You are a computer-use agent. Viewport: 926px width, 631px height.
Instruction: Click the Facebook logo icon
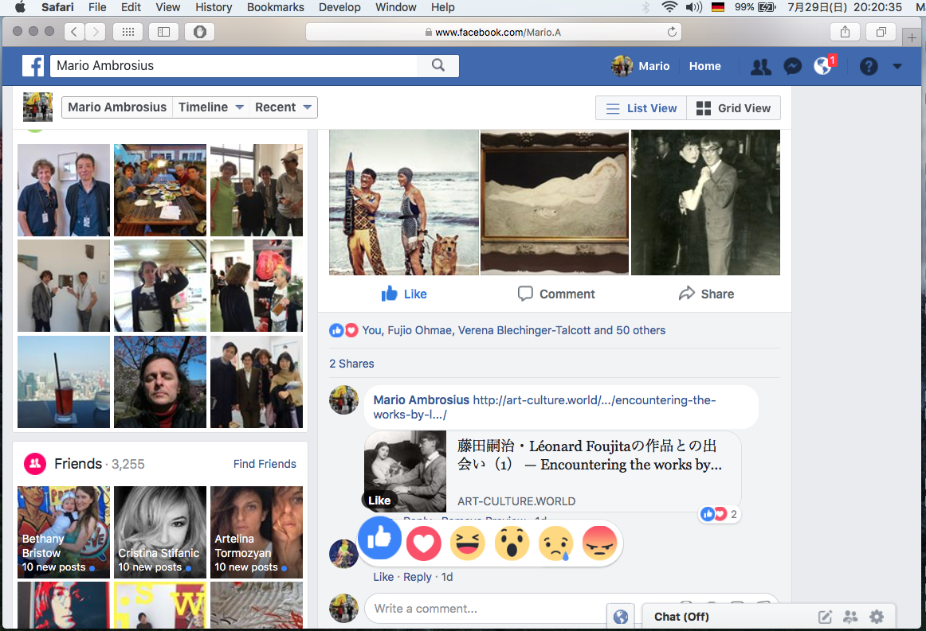[x=33, y=66]
